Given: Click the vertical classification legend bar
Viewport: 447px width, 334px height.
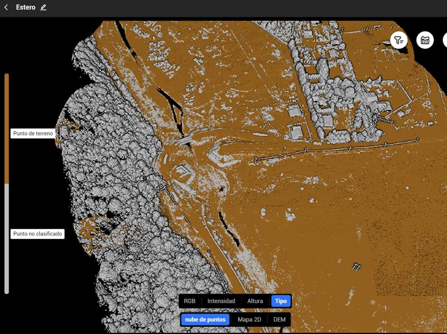Looking at the screenshot, I should click(7, 183).
